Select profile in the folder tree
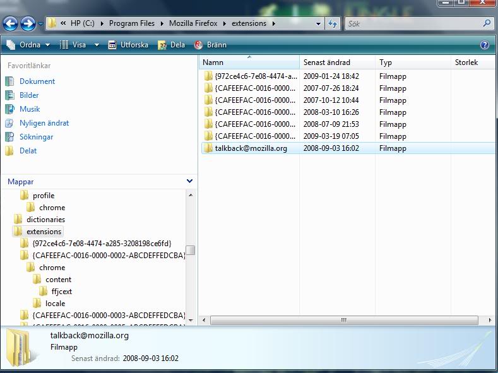Viewport: 498px width, 373px height. pos(44,196)
